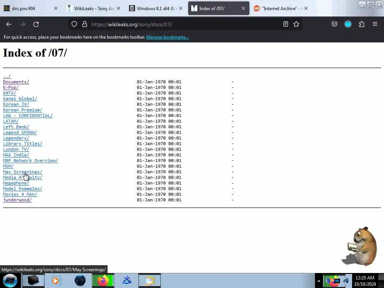The height and width of the screenshot is (288, 384).
Task: Open the Firefox hamburger application menu
Action: coord(375,24)
